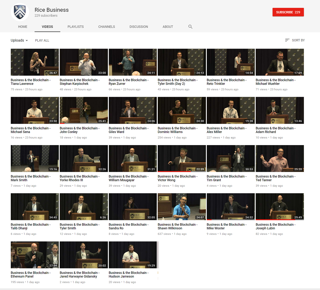Play the 6:26 Tyler Smith video thumbnail

point(84,207)
